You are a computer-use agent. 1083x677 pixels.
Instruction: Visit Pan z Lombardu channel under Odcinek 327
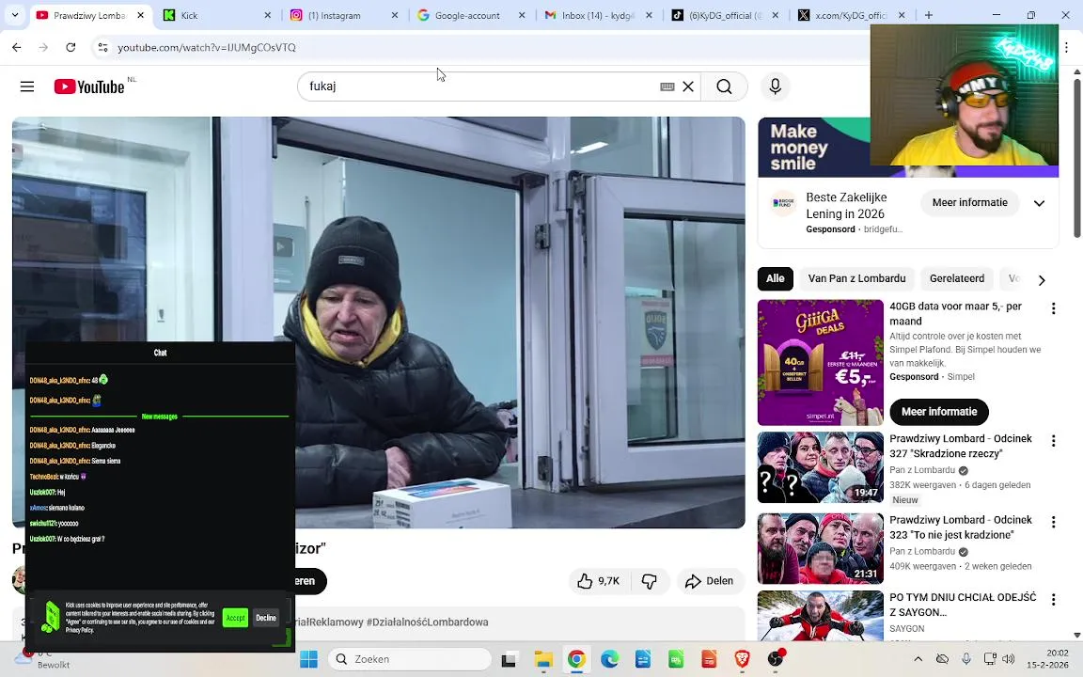coord(922,470)
